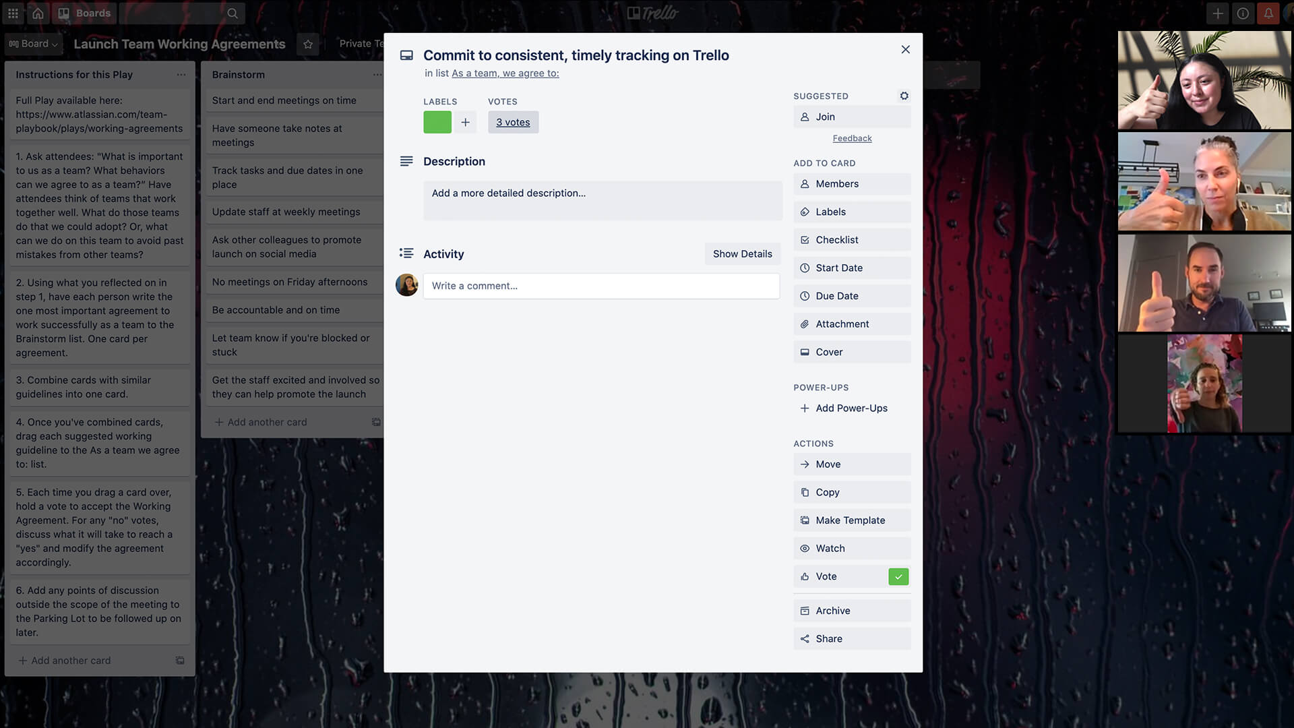Screen dimensions: 1294x728
Task: Add a Due Date to the card
Action: tap(851, 295)
